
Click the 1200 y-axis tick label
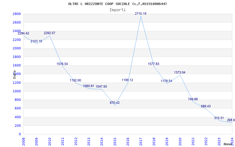(x=17, y=83)
